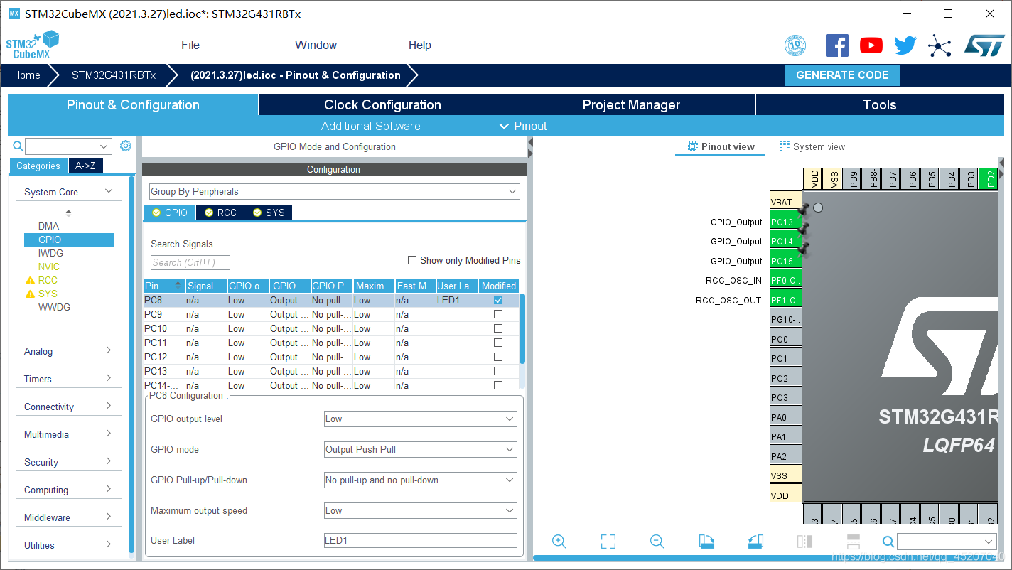This screenshot has height=570, width=1012.
Task: Zoom out of the pinout view
Action: 657,542
